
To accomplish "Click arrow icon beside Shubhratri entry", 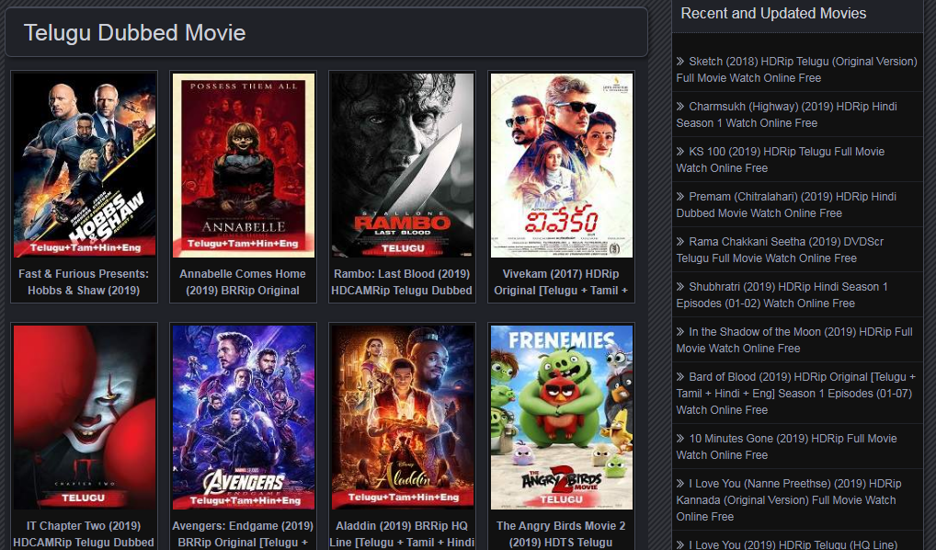I will 680,287.
